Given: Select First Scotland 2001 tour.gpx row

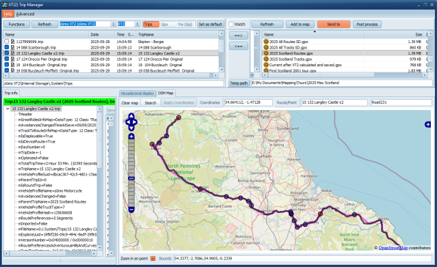Looking at the screenshot, I should (293, 71).
